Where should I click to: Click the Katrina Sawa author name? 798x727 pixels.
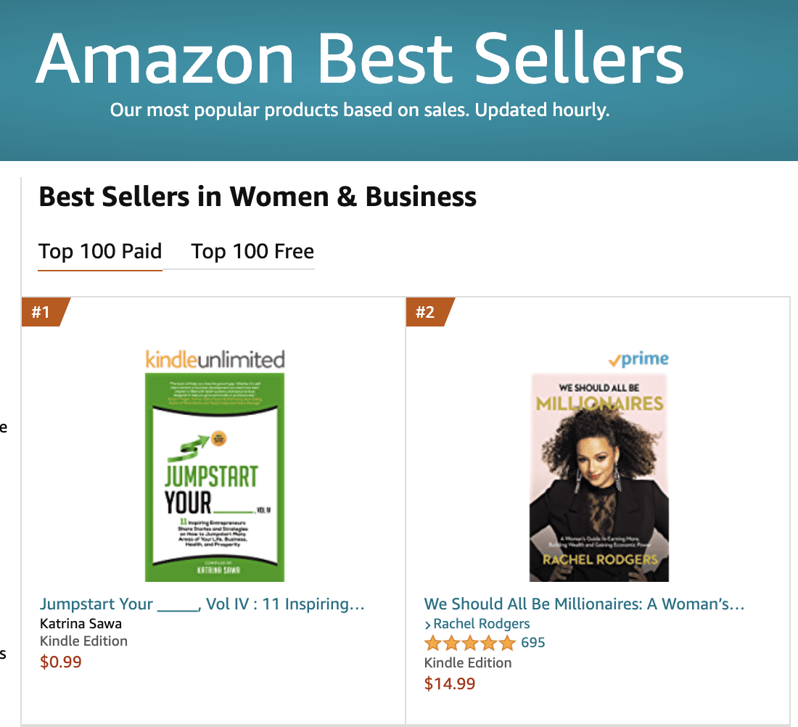coord(81,623)
